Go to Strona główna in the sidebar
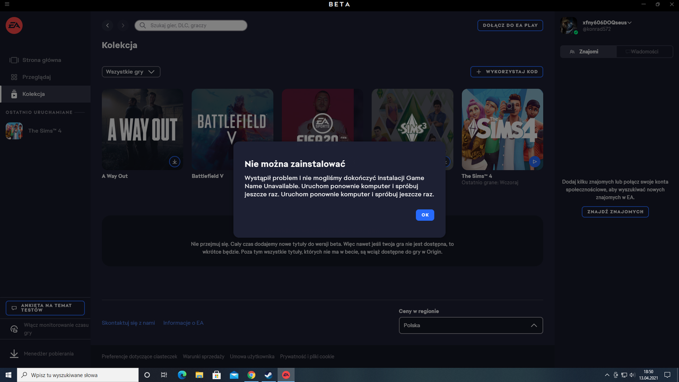This screenshot has height=382, width=679. click(x=45, y=60)
